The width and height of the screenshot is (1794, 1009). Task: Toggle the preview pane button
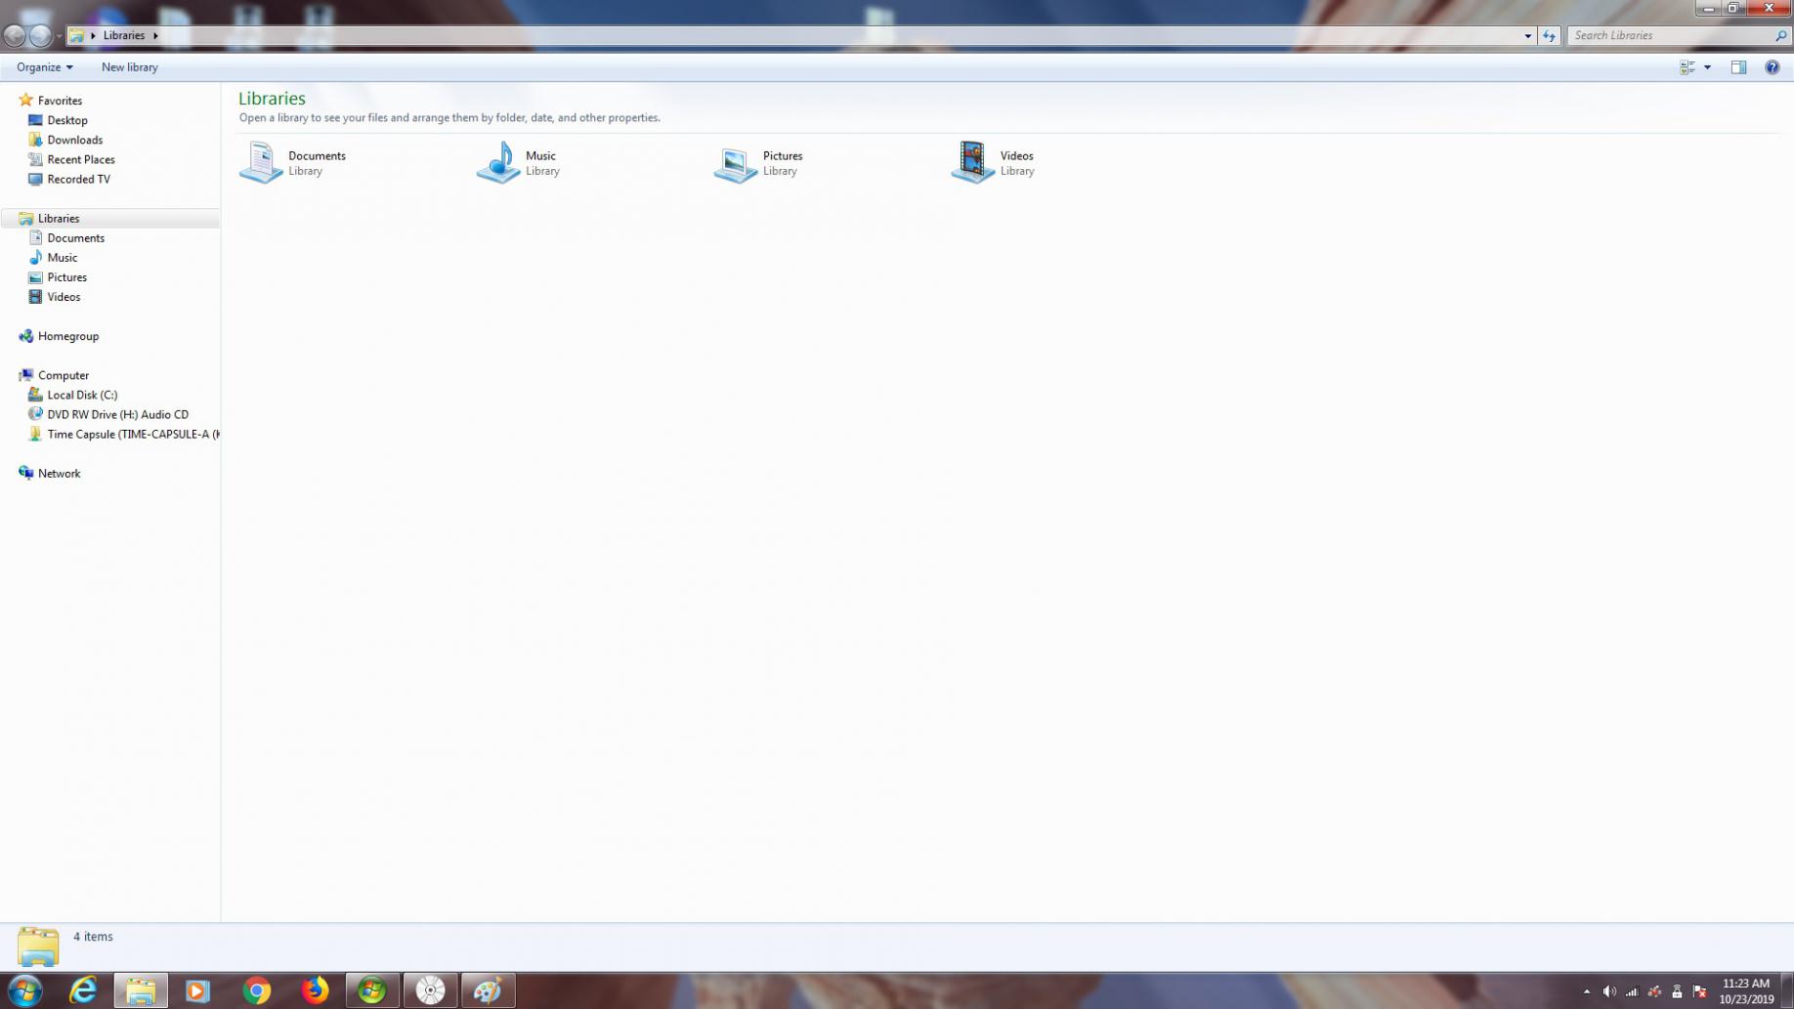click(x=1738, y=67)
